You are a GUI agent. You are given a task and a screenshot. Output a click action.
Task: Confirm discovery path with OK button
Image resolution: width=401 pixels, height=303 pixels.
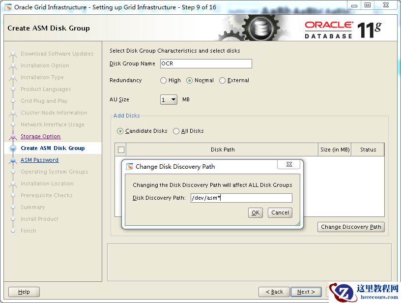256,212
